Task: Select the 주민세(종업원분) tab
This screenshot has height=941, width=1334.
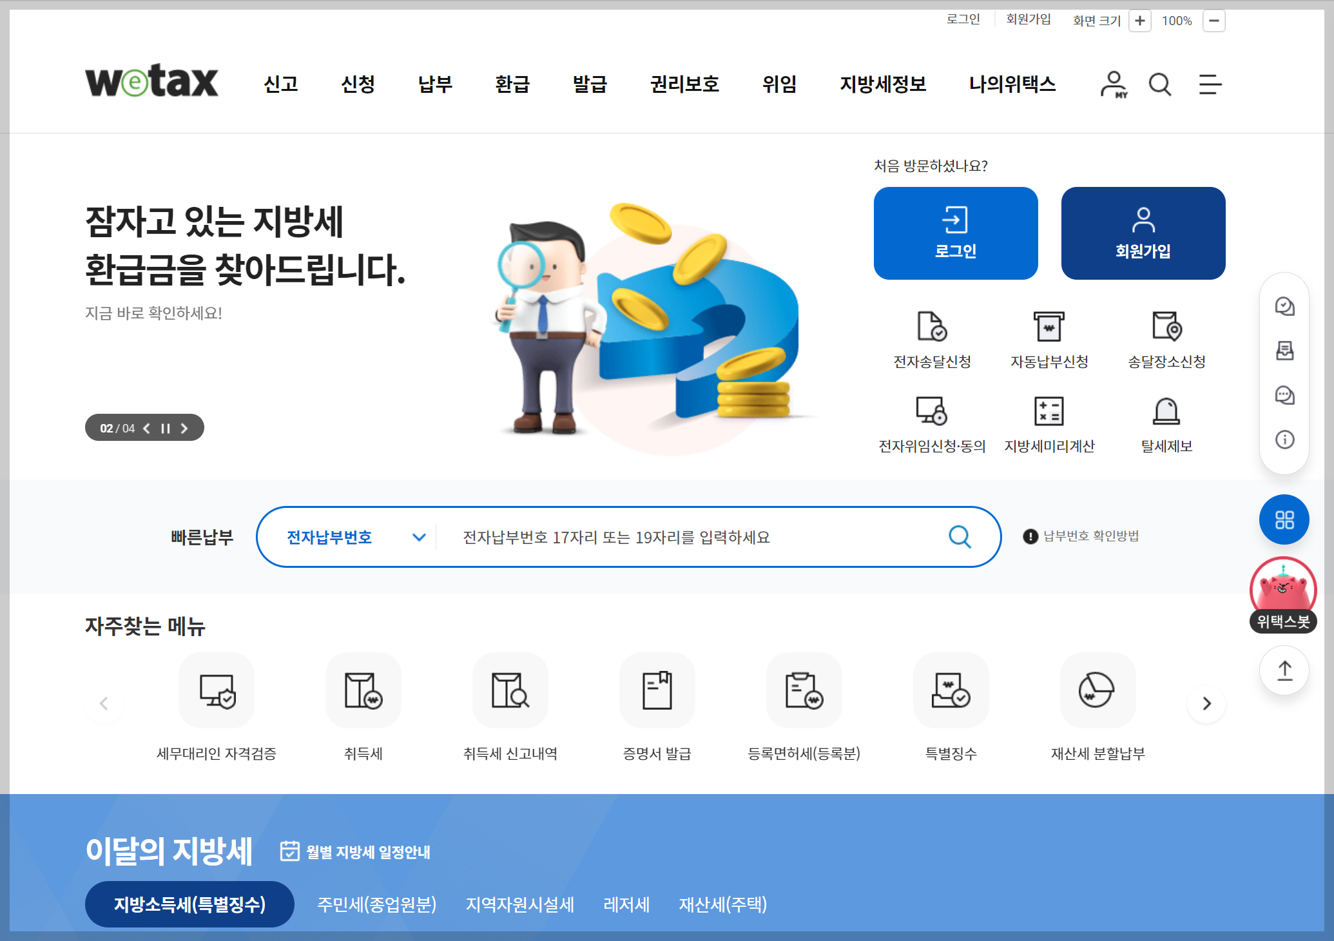Action: pos(376,904)
